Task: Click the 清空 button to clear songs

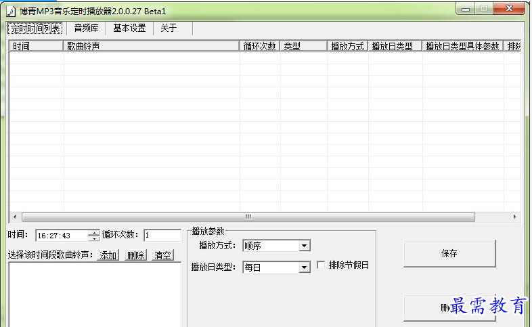Action: tap(163, 255)
